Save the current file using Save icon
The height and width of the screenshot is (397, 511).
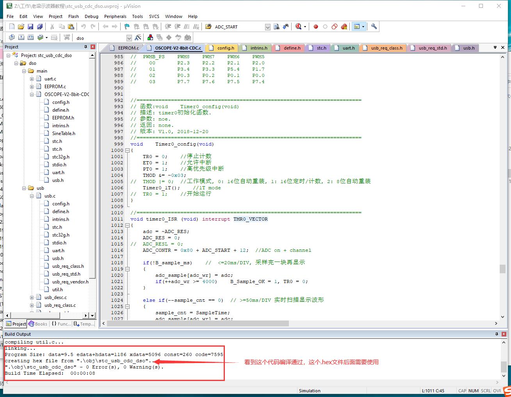click(30, 27)
